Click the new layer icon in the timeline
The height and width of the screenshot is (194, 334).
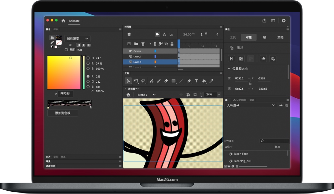click(129, 44)
